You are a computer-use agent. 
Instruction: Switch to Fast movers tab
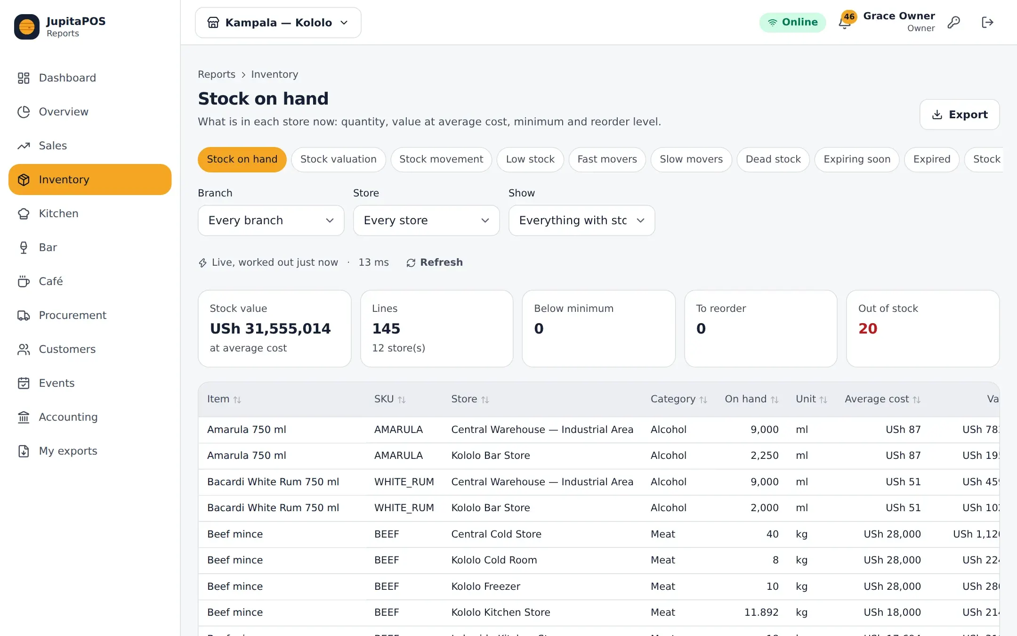tap(607, 159)
